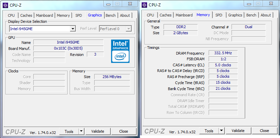Screen dimensions: 280x138
Task: Click Bank Cycle Time value 21 clocks
Action: (x=223, y=88)
